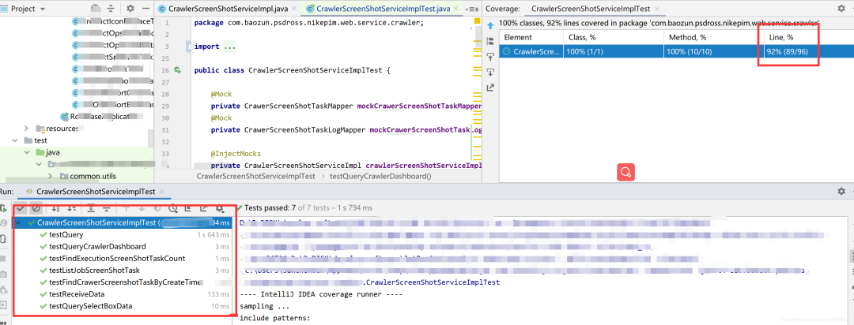Collapse the test folder in Project tree
Image resolution: width=854 pixels, height=325 pixels.
point(14,140)
